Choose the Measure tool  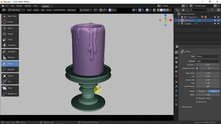click(x=10, y=58)
